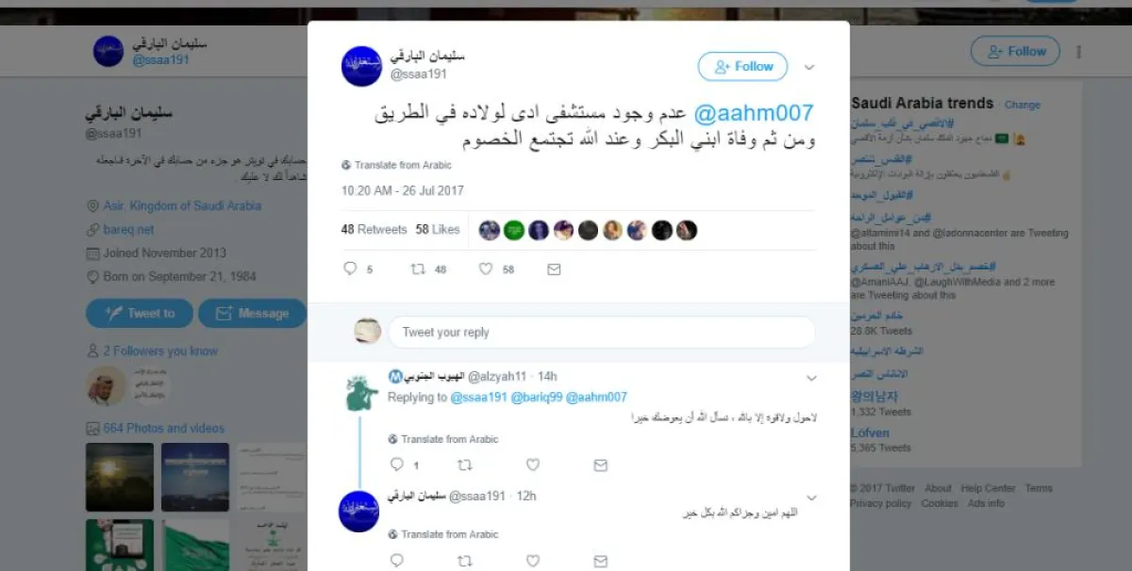The width and height of the screenshot is (1132, 571).
Task: Follow @ssaa191 from the tweet dialog
Action: [742, 66]
